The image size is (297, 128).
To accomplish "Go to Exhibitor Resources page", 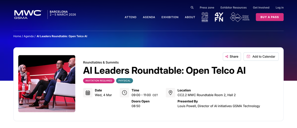I will coord(233,8).
